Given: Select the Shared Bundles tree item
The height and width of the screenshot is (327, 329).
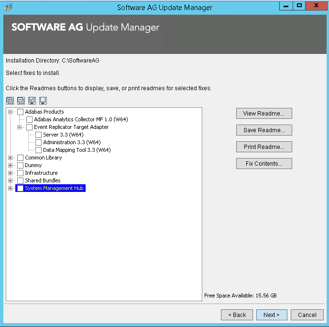Looking at the screenshot, I should (x=43, y=180).
